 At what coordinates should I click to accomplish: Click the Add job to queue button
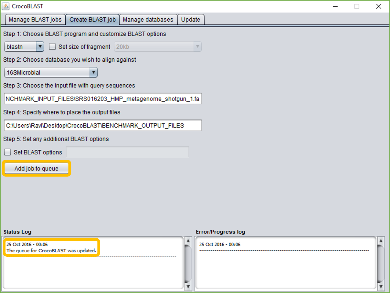click(x=36, y=168)
